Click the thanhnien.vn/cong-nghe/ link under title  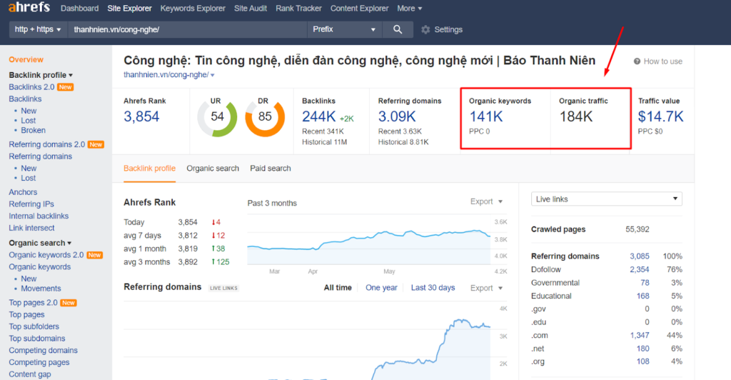click(x=166, y=75)
